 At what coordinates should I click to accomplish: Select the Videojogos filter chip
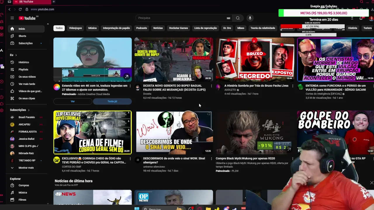(x=75, y=28)
